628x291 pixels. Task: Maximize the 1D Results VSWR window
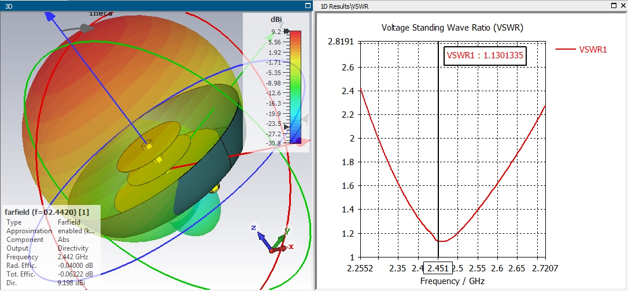614,6
